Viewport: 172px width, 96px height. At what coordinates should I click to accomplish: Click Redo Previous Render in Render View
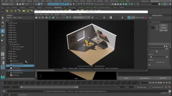click(x=36, y=17)
